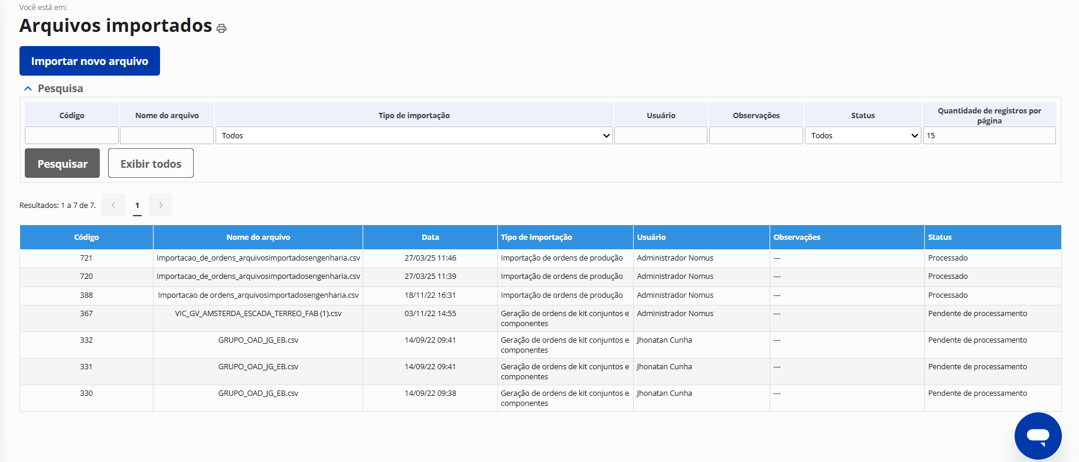
Task: Open the Status filter dropdown
Action: pos(863,135)
